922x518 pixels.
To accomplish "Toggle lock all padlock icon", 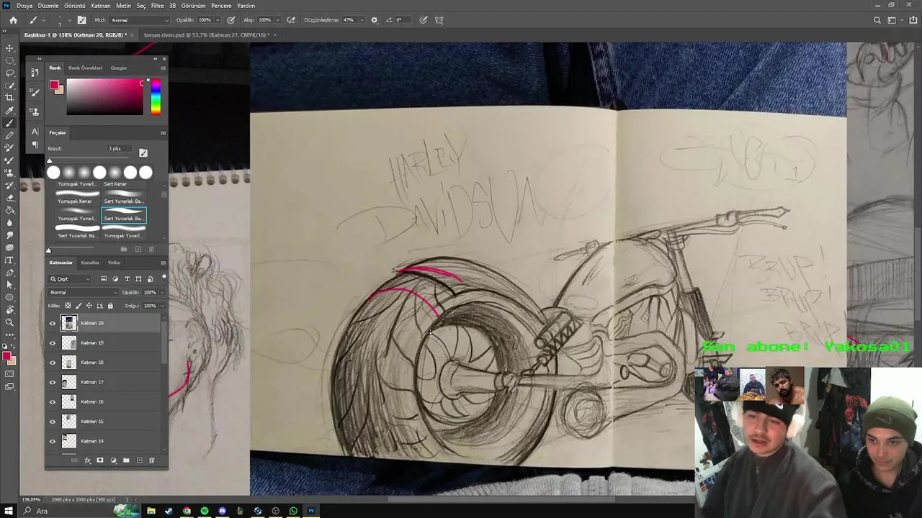I will [x=110, y=306].
